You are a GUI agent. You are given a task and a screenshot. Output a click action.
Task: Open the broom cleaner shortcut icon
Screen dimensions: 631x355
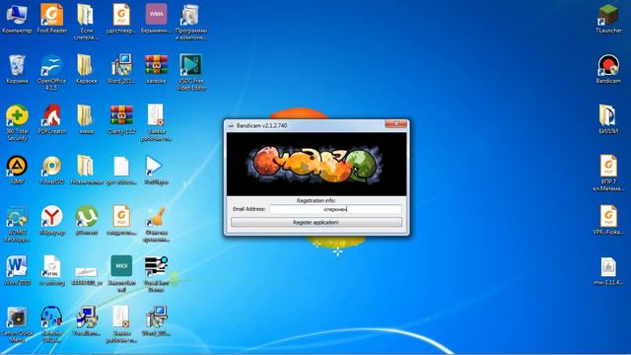156,224
